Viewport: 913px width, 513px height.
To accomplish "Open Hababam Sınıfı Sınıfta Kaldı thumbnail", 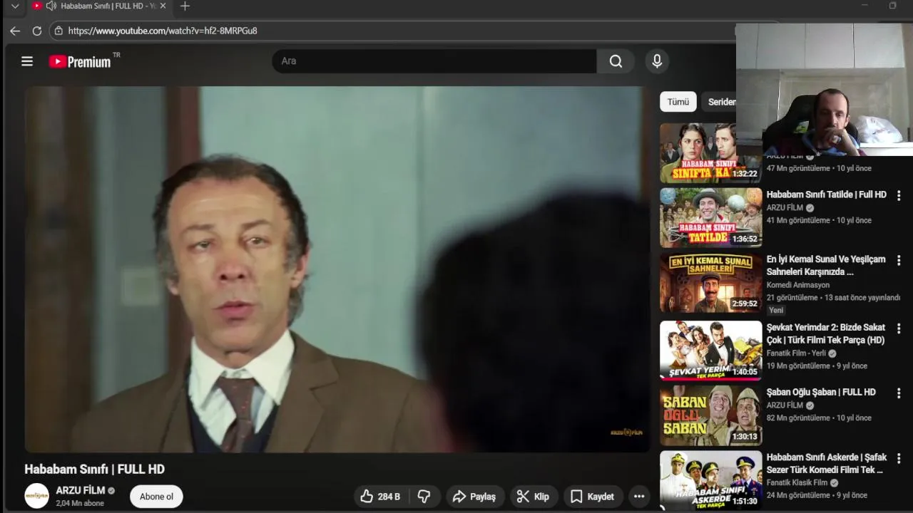I will tap(710, 153).
